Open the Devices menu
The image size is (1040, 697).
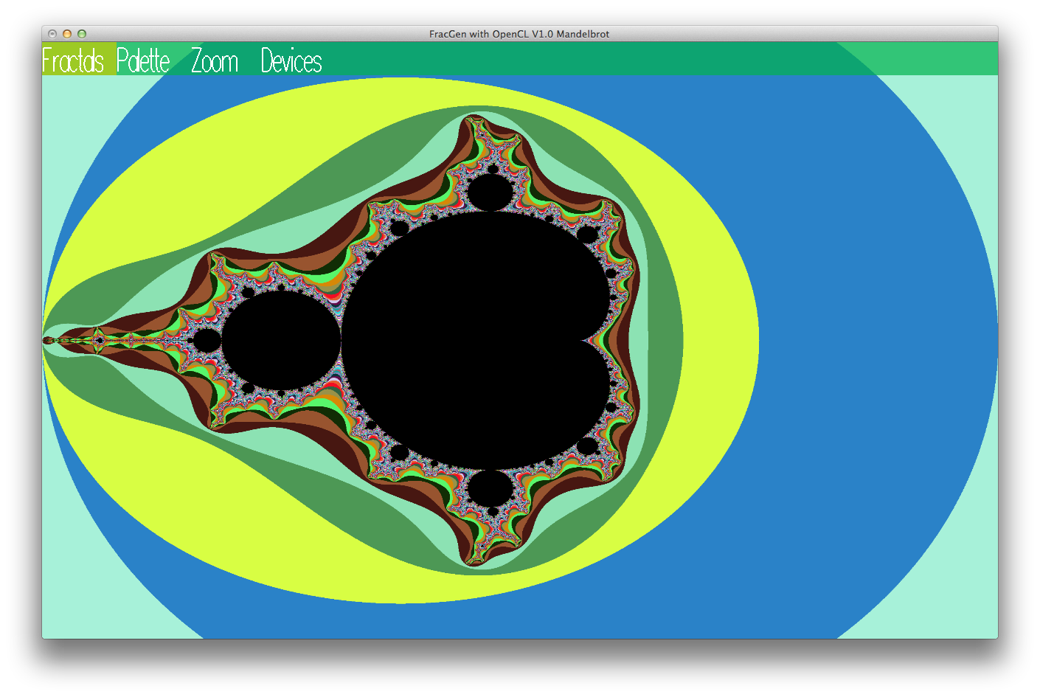point(291,60)
